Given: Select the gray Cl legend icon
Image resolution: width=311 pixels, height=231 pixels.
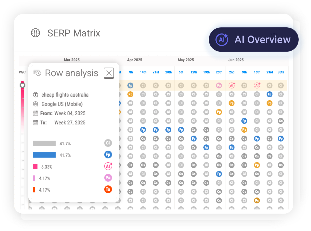Looking at the screenshot, I should coord(108,143).
